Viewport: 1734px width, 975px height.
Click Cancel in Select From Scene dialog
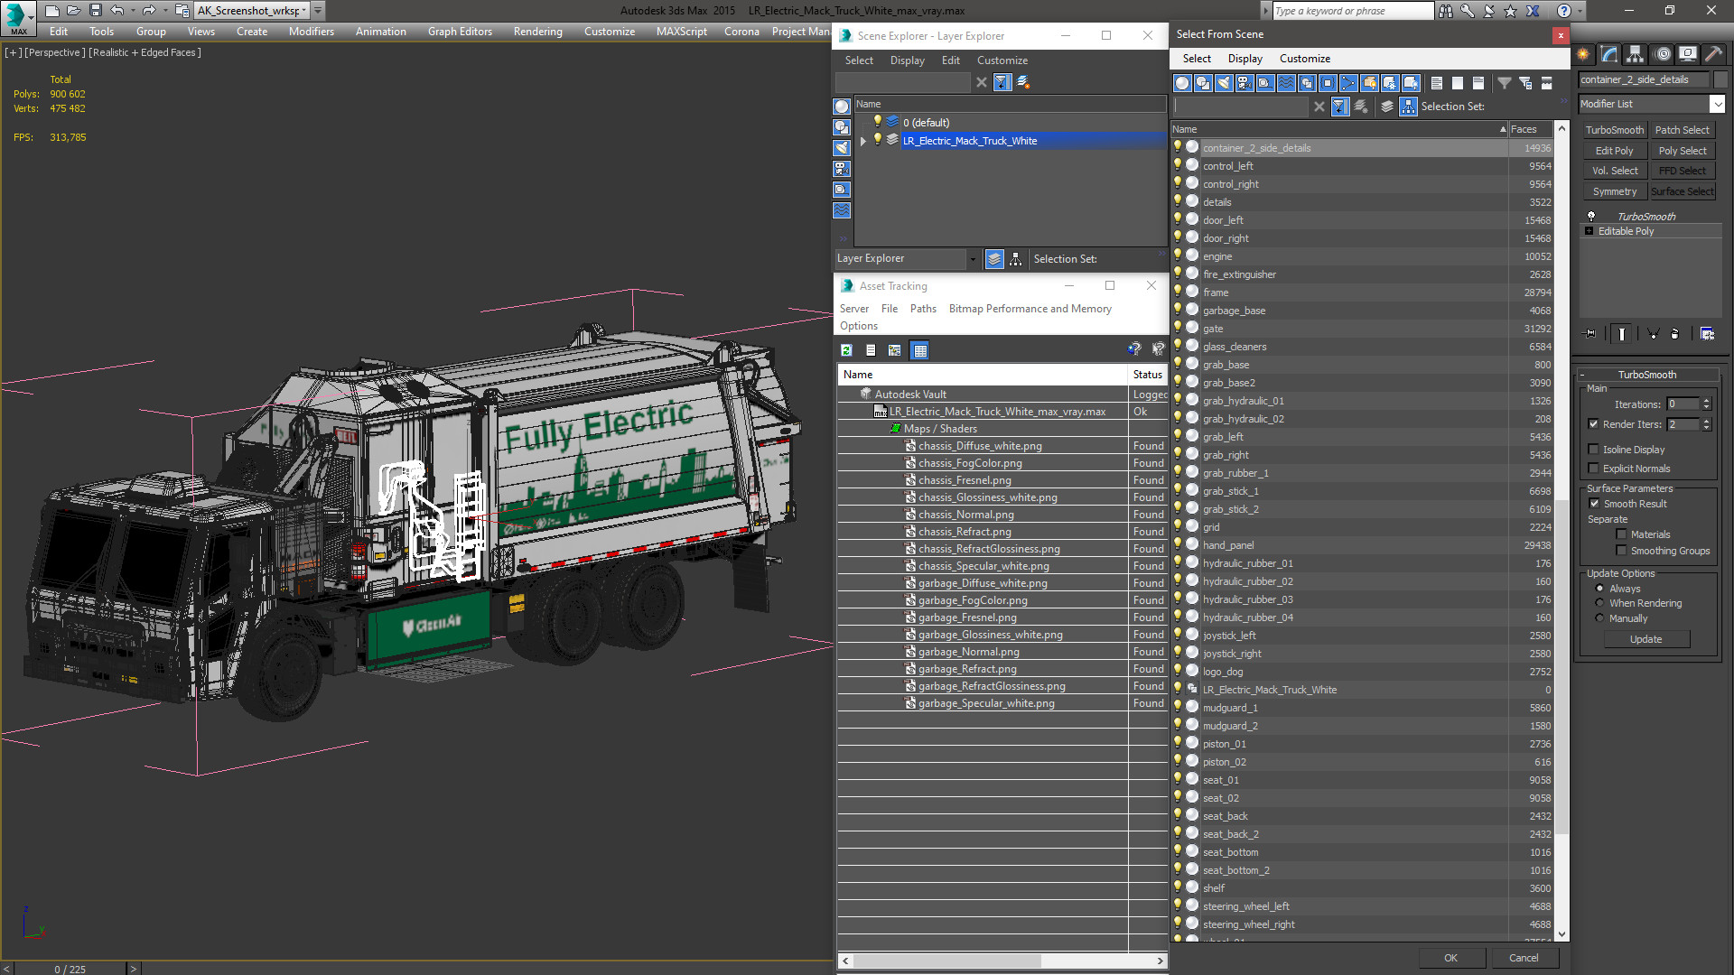click(1524, 958)
